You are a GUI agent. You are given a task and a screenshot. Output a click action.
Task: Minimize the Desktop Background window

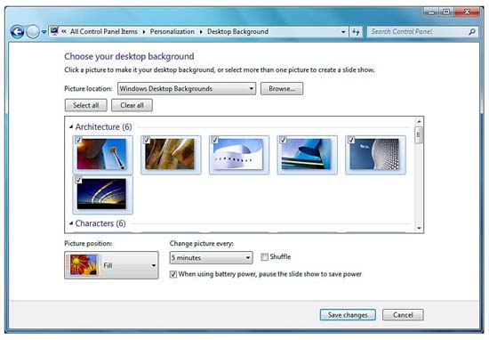431,12
